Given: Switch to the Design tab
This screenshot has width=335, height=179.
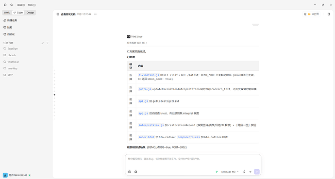Looking at the screenshot, I should (x=30, y=13).
